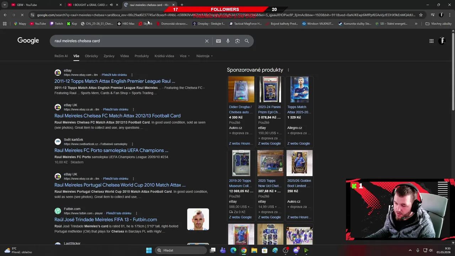Viewport: 455px width, 256px height.
Task: Click 2023-24 Panini Prizm product image
Action: [270, 89]
